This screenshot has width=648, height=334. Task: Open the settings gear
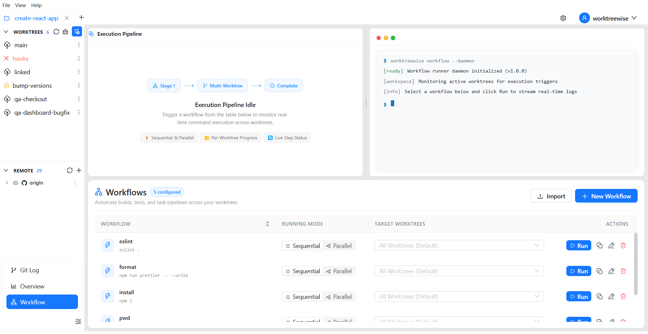[x=563, y=18]
